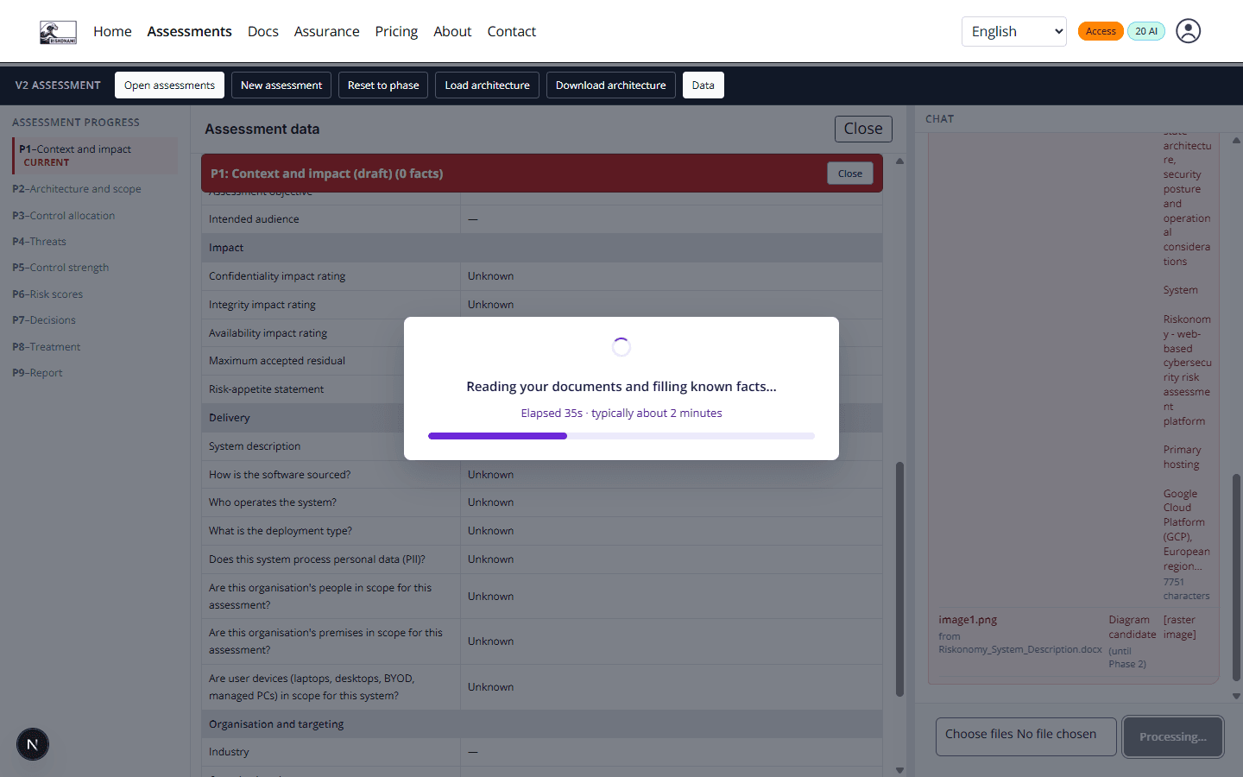Click the image1.png attachment name

click(968, 620)
